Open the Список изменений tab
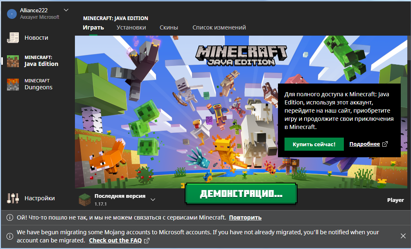 pyautogui.click(x=219, y=27)
